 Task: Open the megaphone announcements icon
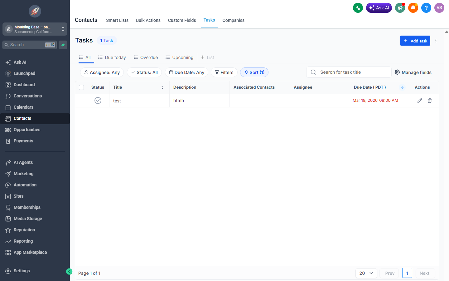click(x=400, y=8)
